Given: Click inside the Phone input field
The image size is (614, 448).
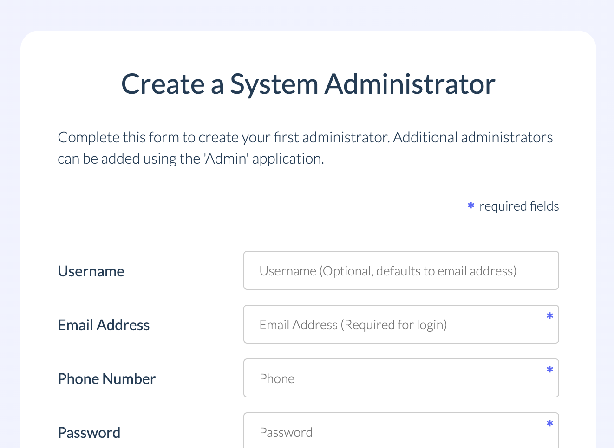Looking at the screenshot, I should 401,378.
